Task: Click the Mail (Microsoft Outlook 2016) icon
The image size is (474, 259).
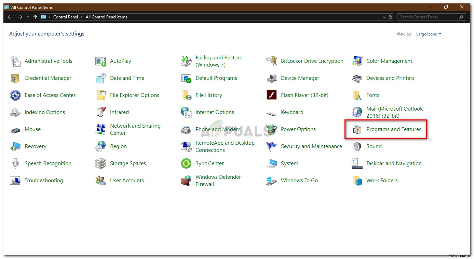Action: (357, 112)
